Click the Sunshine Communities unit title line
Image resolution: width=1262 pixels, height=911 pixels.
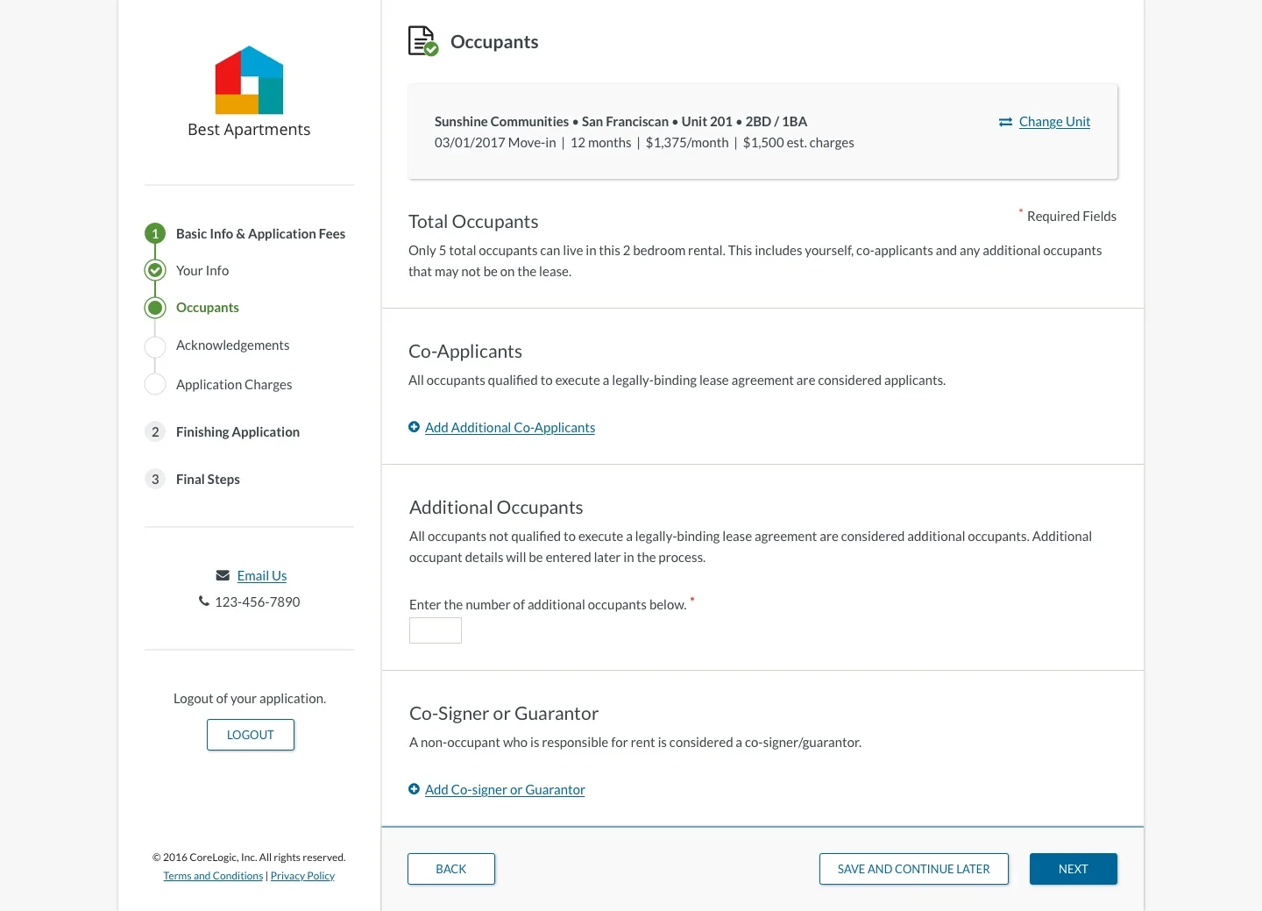620,122
